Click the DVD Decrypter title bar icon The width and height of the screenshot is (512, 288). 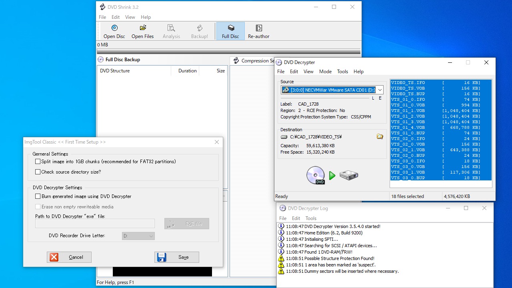click(x=279, y=62)
